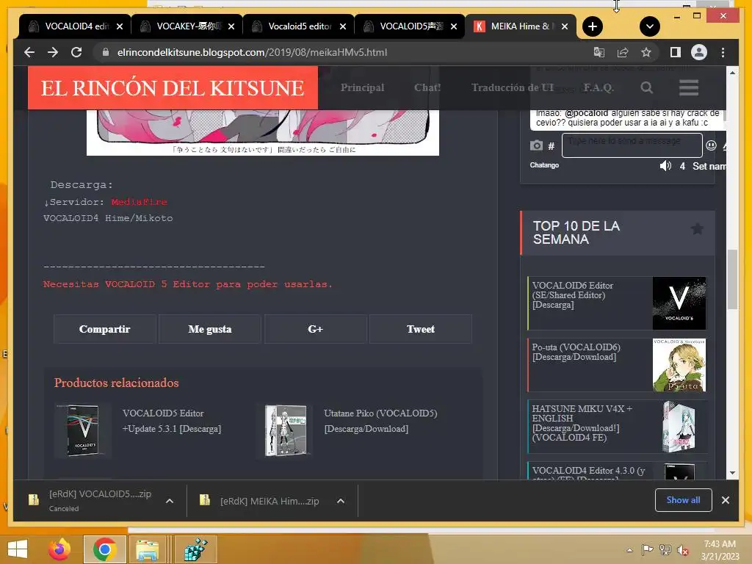Image resolution: width=752 pixels, height=564 pixels.
Task: Toggle the browser side panel
Action: 676,52
